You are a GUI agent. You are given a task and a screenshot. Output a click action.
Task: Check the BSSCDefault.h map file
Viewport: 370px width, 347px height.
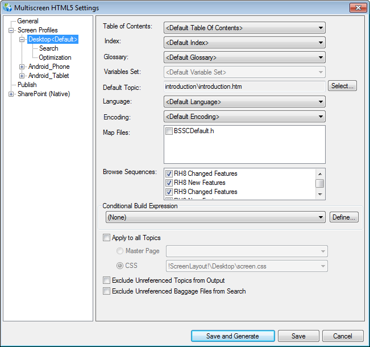click(x=169, y=131)
